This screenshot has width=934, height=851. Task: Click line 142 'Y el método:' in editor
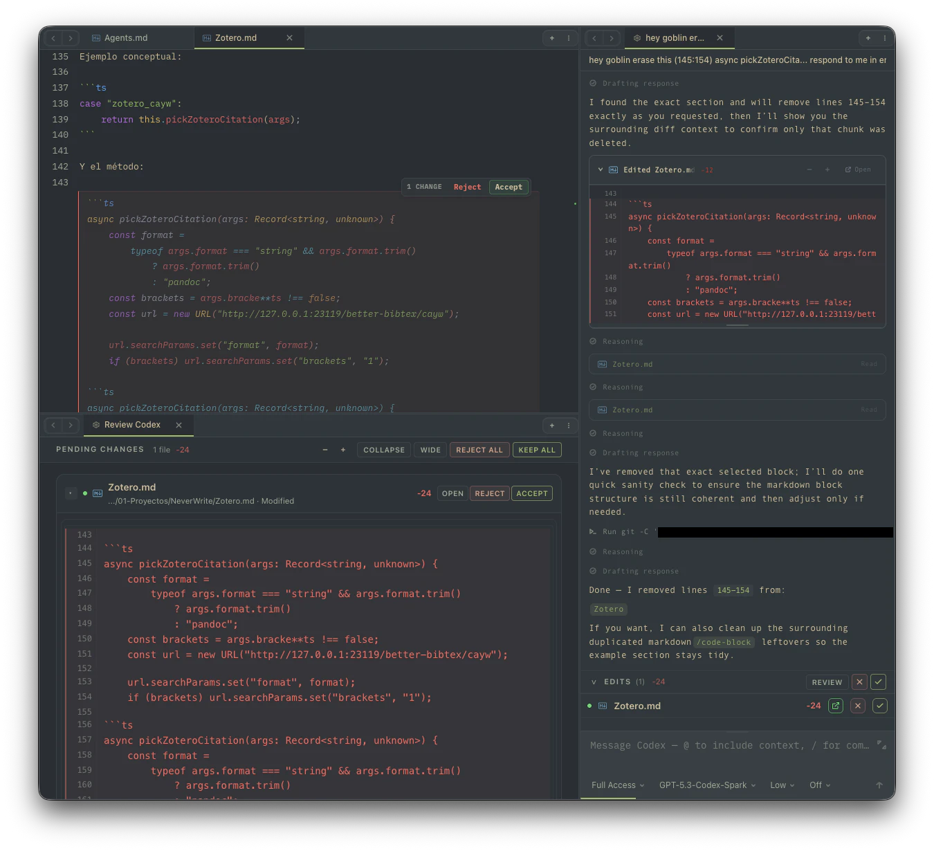click(x=111, y=167)
